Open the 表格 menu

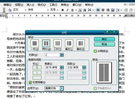(x=65, y=5)
